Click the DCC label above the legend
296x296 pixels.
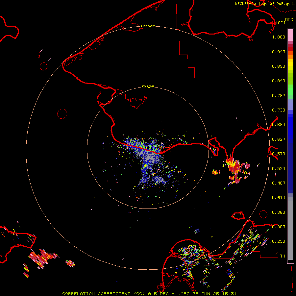click(x=289, y=20)
